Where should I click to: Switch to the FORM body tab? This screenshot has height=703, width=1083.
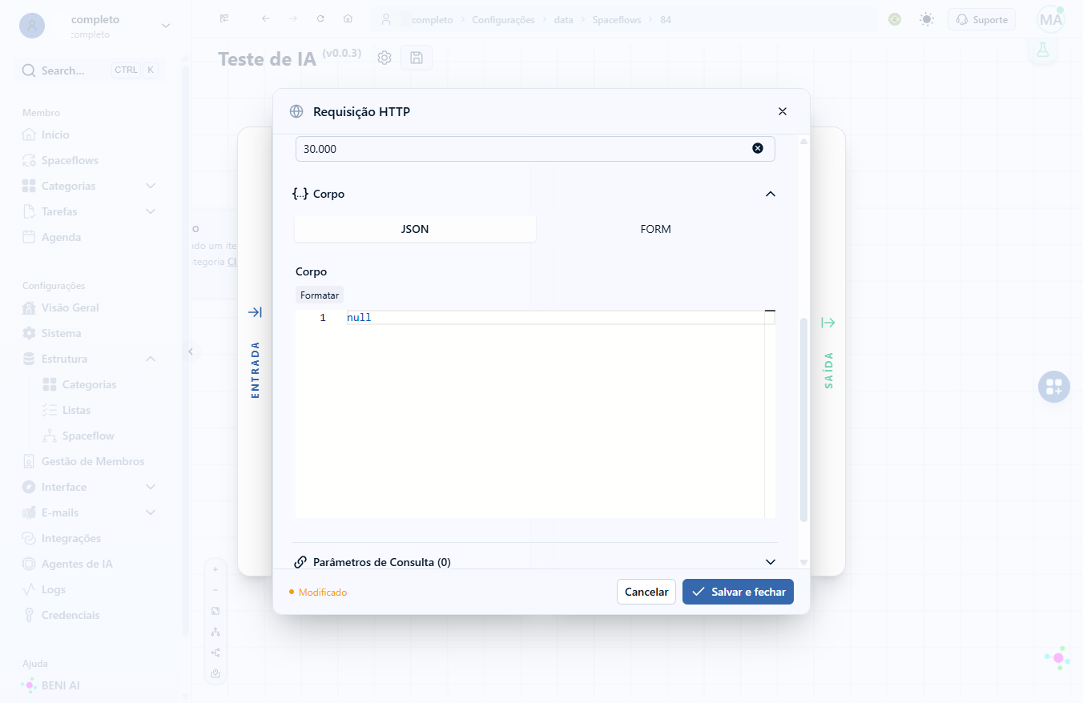(656, 229)
